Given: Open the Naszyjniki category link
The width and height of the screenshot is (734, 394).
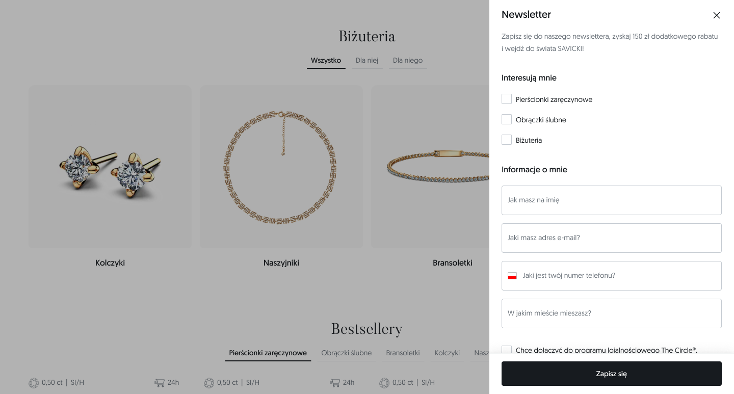Looking at the screenshot, I should [x=281, y=263].
